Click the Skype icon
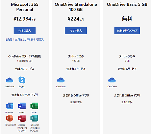This screenshot has height=134, width=152. pos(22,80)
